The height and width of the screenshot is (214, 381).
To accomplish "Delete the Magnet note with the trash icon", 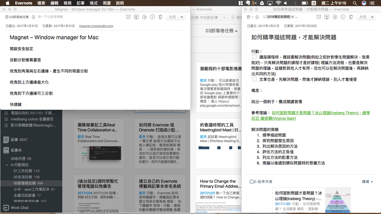I will tap(160, 17).
